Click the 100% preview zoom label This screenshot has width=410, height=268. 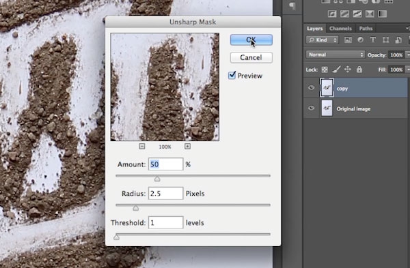pyautogui.click(x=165, y=147)
